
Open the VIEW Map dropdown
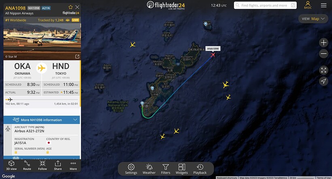313,19
